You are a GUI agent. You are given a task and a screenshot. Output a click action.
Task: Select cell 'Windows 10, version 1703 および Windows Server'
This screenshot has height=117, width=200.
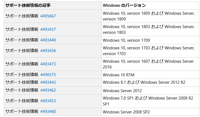150,51
